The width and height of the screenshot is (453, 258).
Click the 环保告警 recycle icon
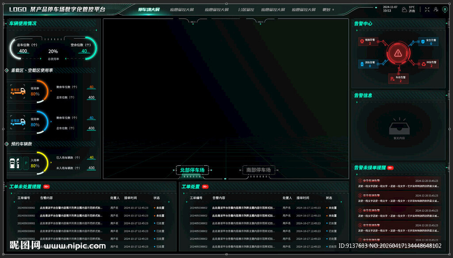(423, 64)
